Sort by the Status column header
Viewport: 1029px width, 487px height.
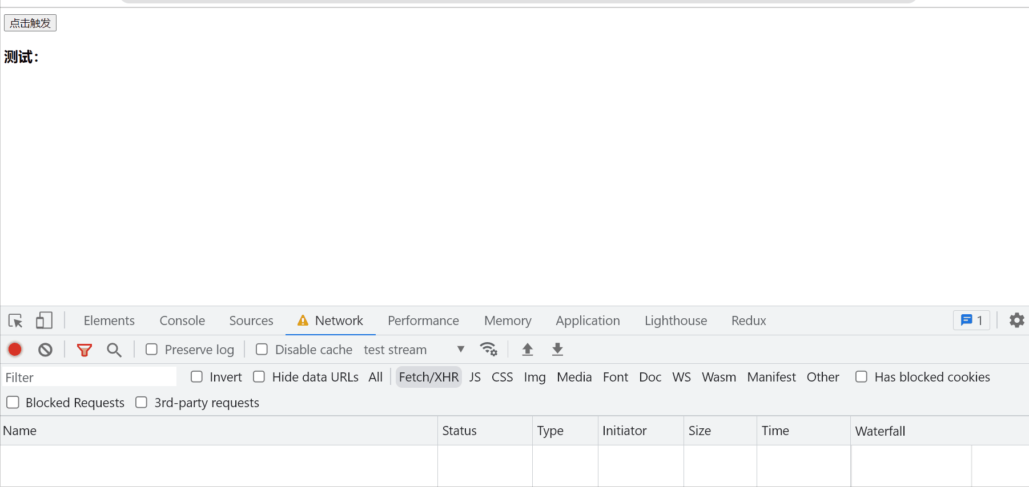[485, 431]
